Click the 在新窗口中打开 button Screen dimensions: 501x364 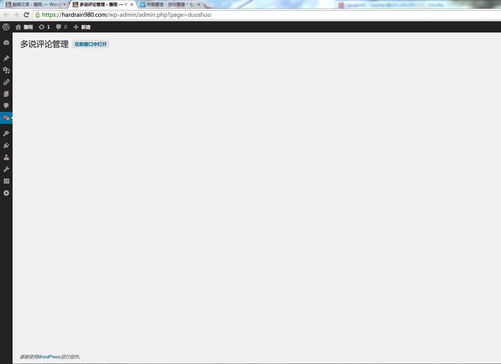[91, 44]
